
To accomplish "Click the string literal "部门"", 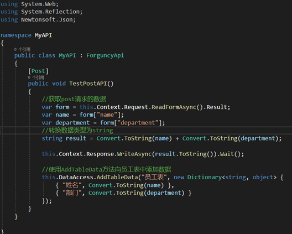I will click(72, 193).
